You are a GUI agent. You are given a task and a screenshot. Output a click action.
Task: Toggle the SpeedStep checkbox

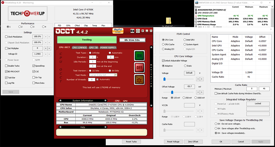point(33,66)
